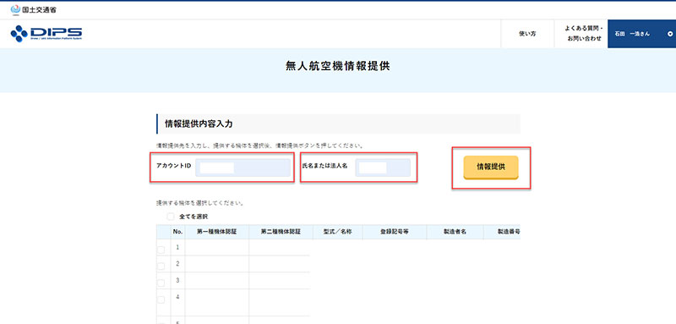Open the 石田 user account menu
This screenshot has height=324, width=676.
click(x=641, y=34)
